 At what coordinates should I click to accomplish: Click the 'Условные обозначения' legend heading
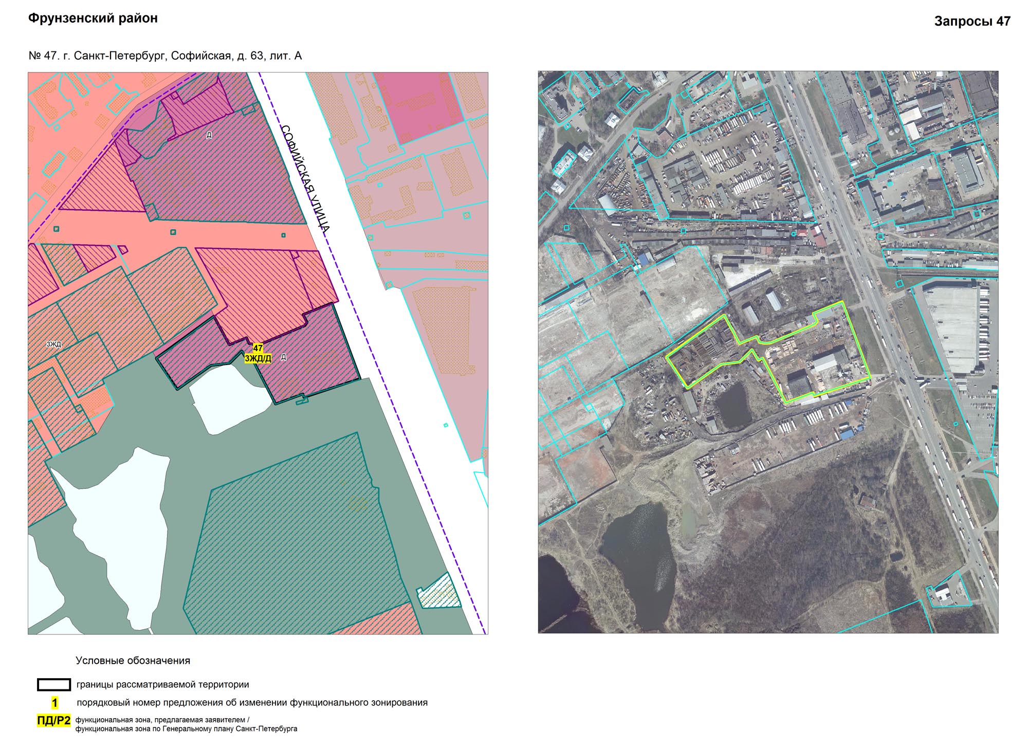click(133, 661)
